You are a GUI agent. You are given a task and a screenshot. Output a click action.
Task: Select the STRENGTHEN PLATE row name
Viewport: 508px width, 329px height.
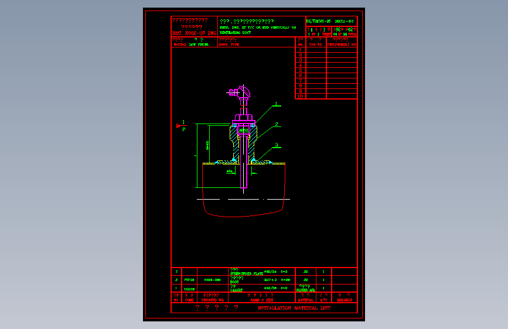coord(247,274)
